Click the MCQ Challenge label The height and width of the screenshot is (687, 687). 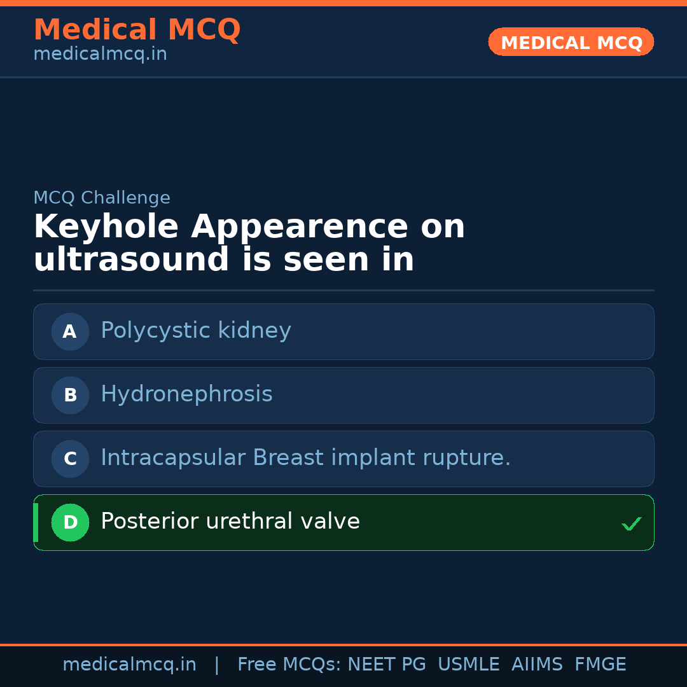pos(102,198)
